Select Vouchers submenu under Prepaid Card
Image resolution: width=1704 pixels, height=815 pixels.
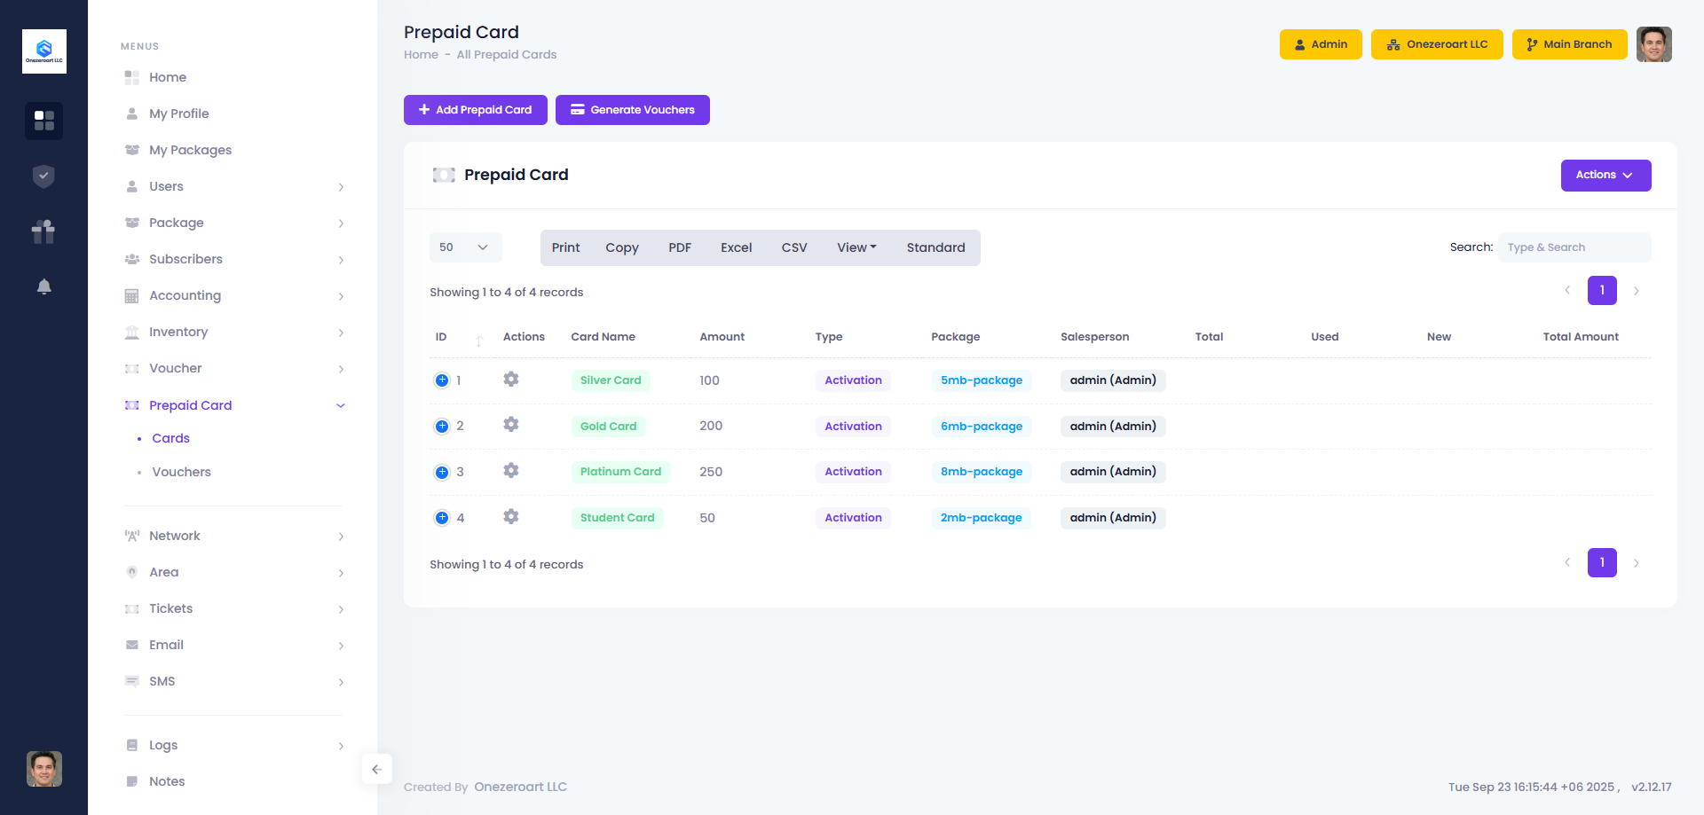coord(181,472)
